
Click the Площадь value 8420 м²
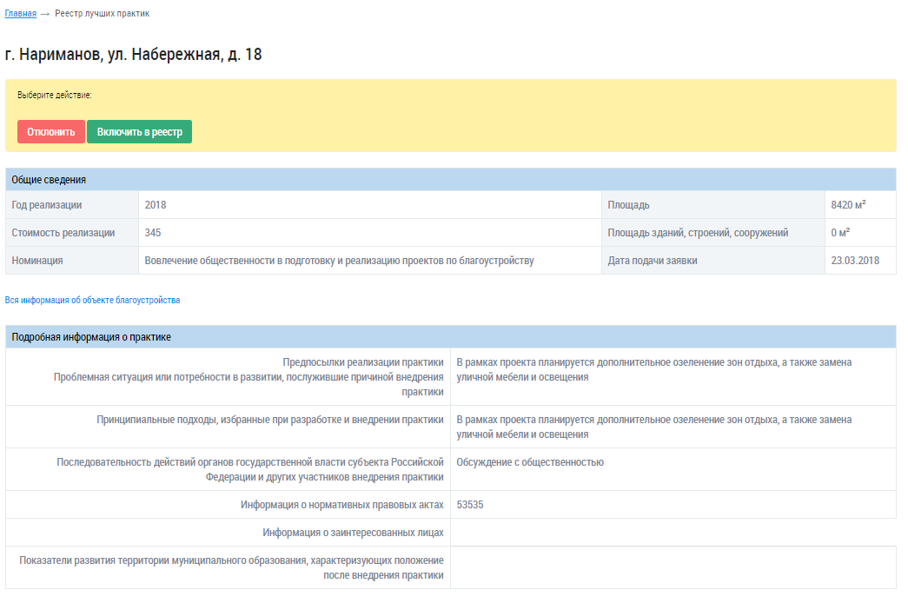(848, 205)
